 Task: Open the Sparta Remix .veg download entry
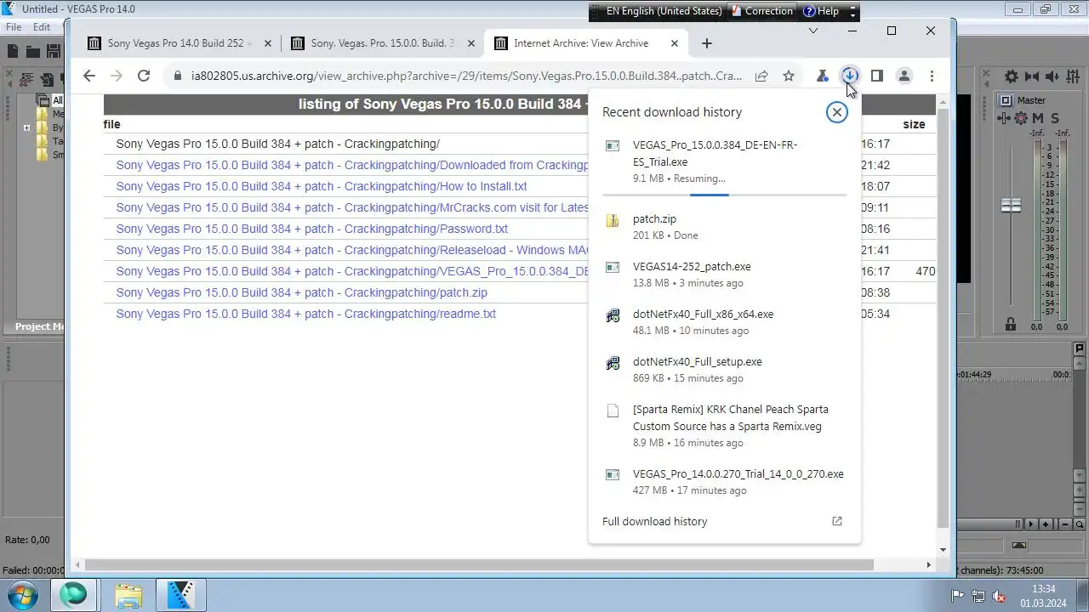click(724, 426)
